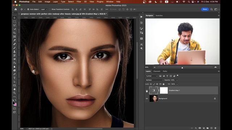
Task: Switch to the Paths tab
Action: [x=165, y=71]
